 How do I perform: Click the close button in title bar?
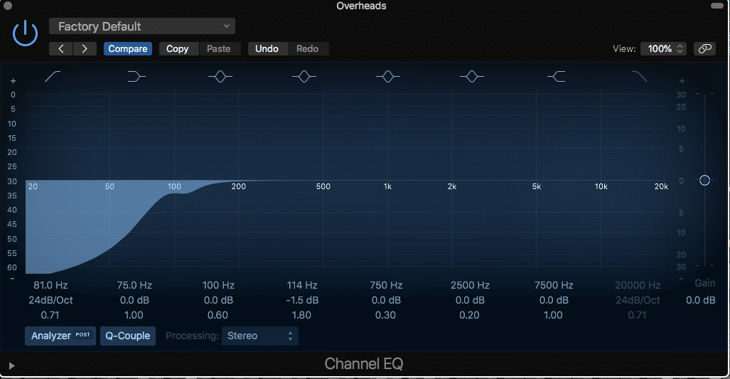point(7,6)
